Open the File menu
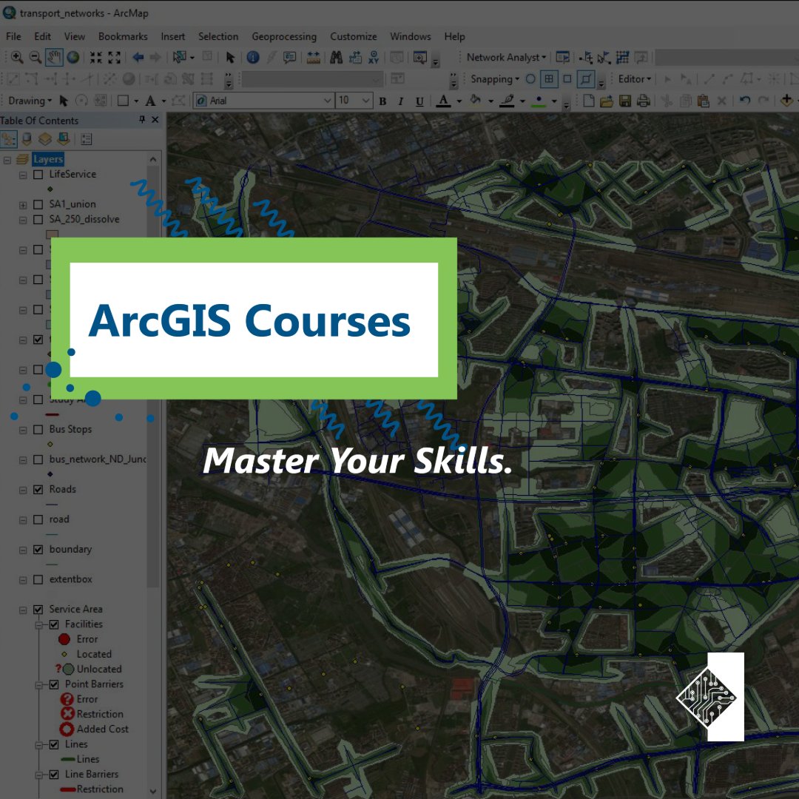This screenshot has width=799, height=799. (14, 37)
